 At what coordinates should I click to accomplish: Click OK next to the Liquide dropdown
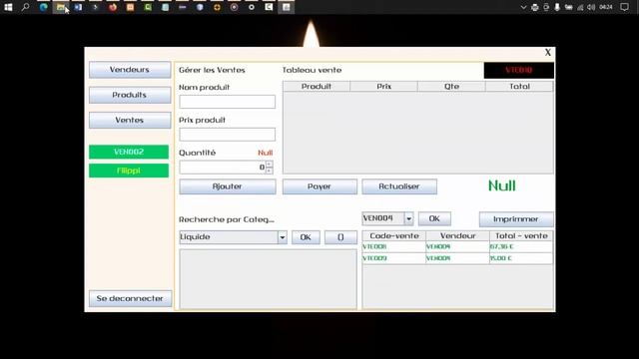pos(306,237)
